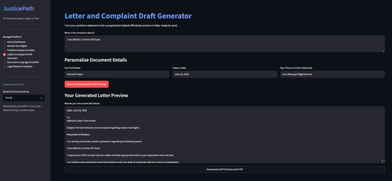
Task: Click the Your Generated Letter Preview heading
Action: 96,96
